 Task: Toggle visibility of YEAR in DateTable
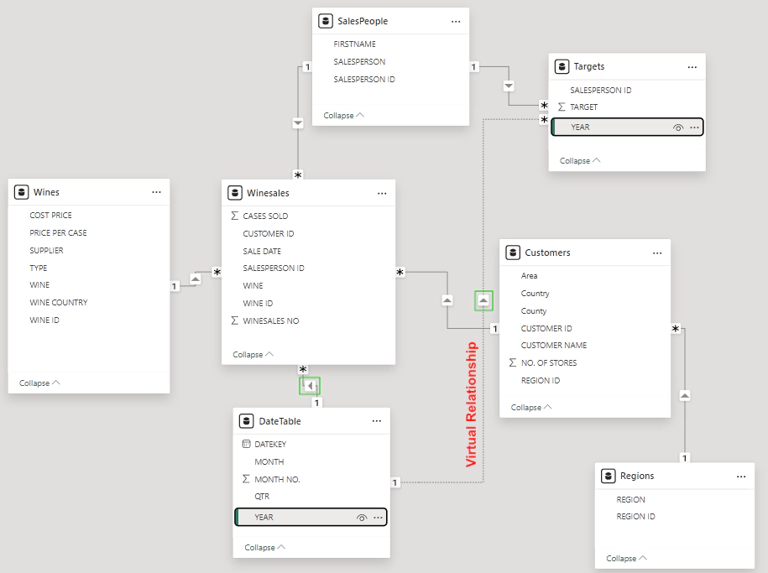[361, 516]
